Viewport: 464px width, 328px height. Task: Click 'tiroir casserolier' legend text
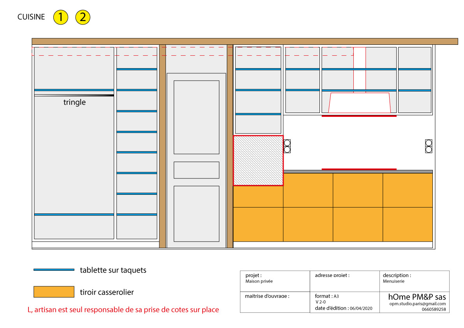pos(107,292)
